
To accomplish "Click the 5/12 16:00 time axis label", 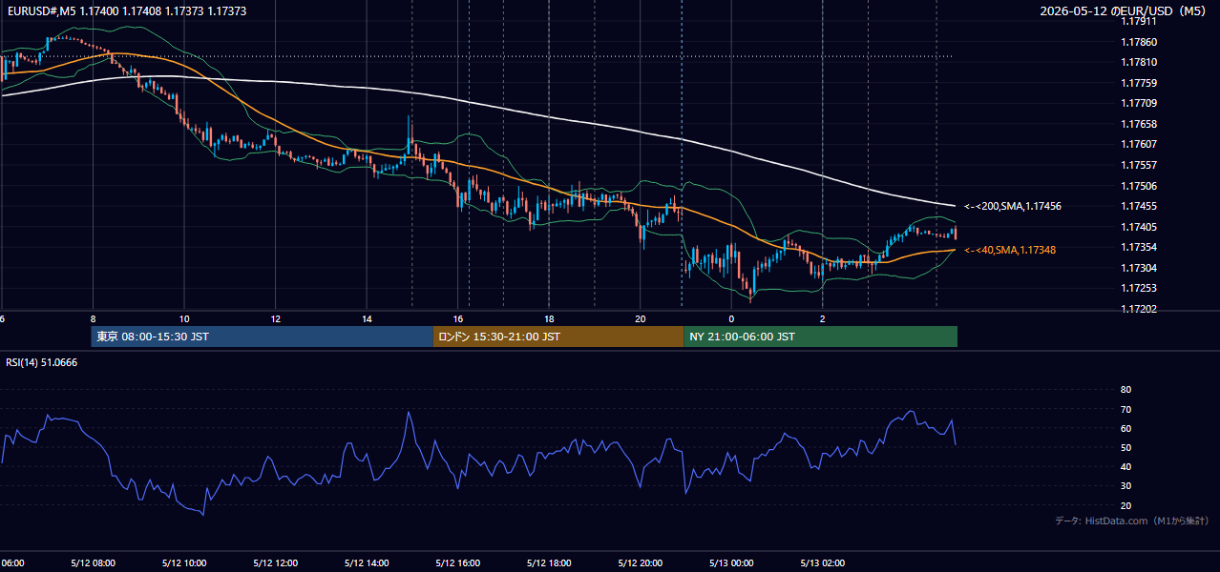I will (458, 562).
